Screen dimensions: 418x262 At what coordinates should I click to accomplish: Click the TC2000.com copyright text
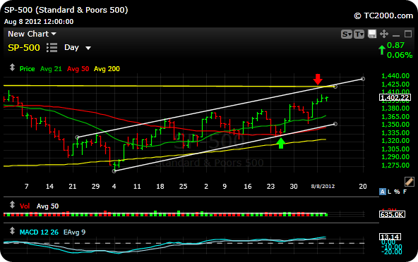coord(383,16)
